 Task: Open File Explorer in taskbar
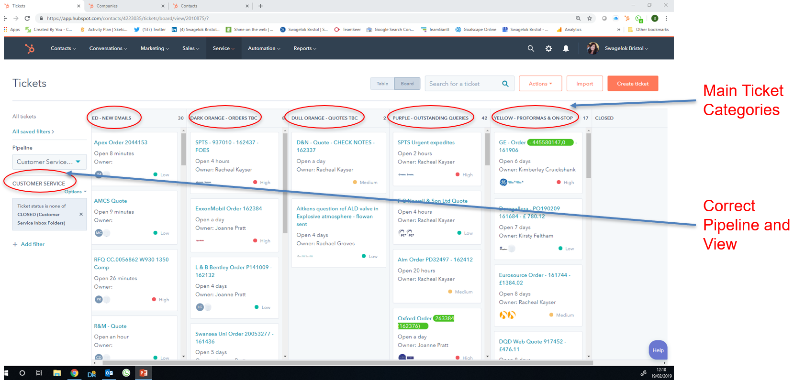point(57,373)
